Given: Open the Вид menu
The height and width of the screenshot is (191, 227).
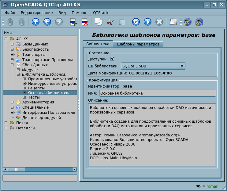Looking at the screenshot, I should 62,13.
